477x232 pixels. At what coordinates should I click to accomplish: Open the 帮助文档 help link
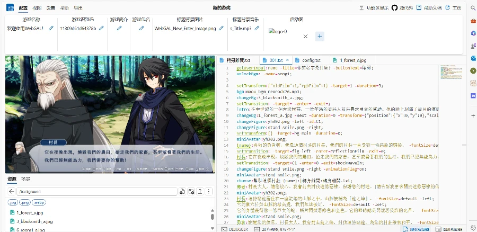coord(429,8)
